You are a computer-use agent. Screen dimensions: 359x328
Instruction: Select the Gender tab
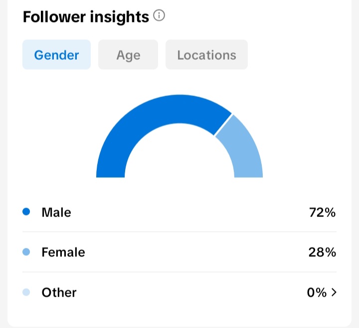click(56, 55)
